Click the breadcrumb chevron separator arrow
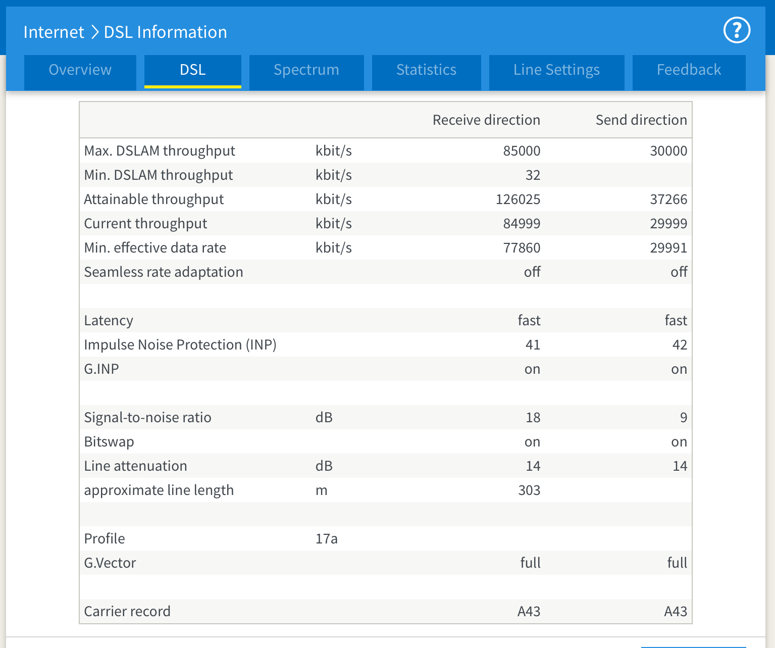Image resolution: width=775 pixels, height=648 pixels. [94, 32]
